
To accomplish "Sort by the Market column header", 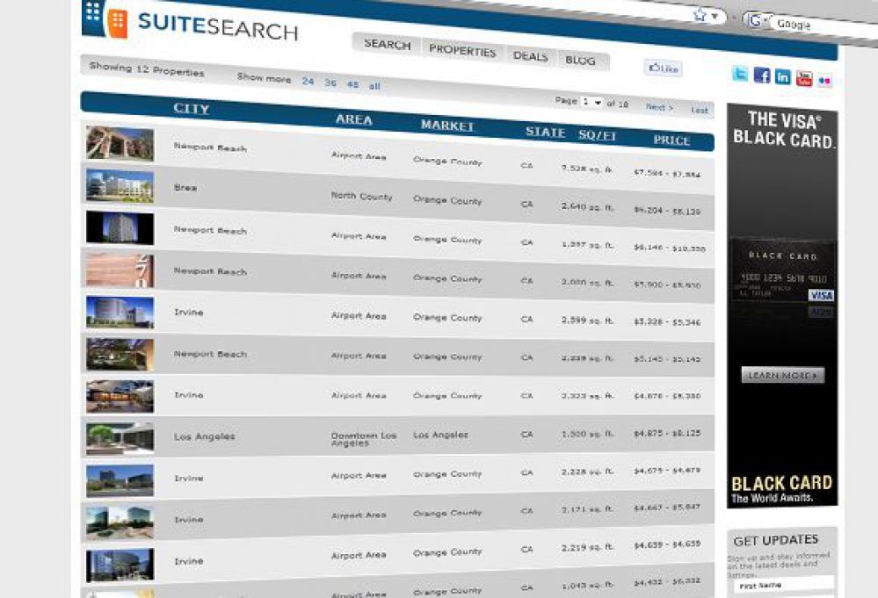I will [446, 126].
